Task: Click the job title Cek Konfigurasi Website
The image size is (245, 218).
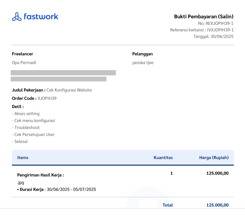Action: pos(69,90)
